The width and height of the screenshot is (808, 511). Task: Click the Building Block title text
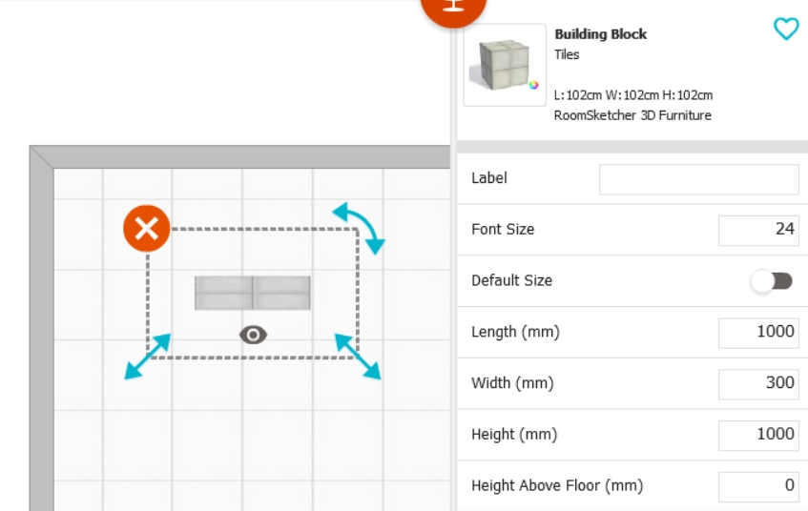tap(600, 34)
